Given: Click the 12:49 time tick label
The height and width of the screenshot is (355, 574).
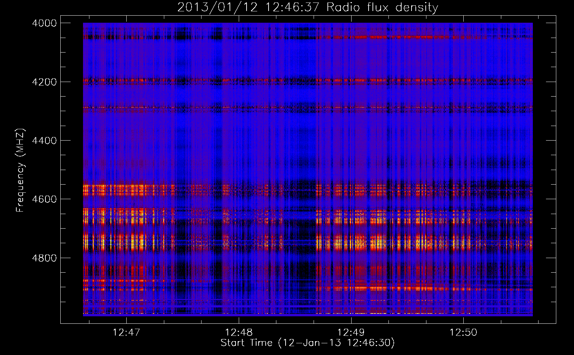Looking at the screenshot, I should point(351,332).
